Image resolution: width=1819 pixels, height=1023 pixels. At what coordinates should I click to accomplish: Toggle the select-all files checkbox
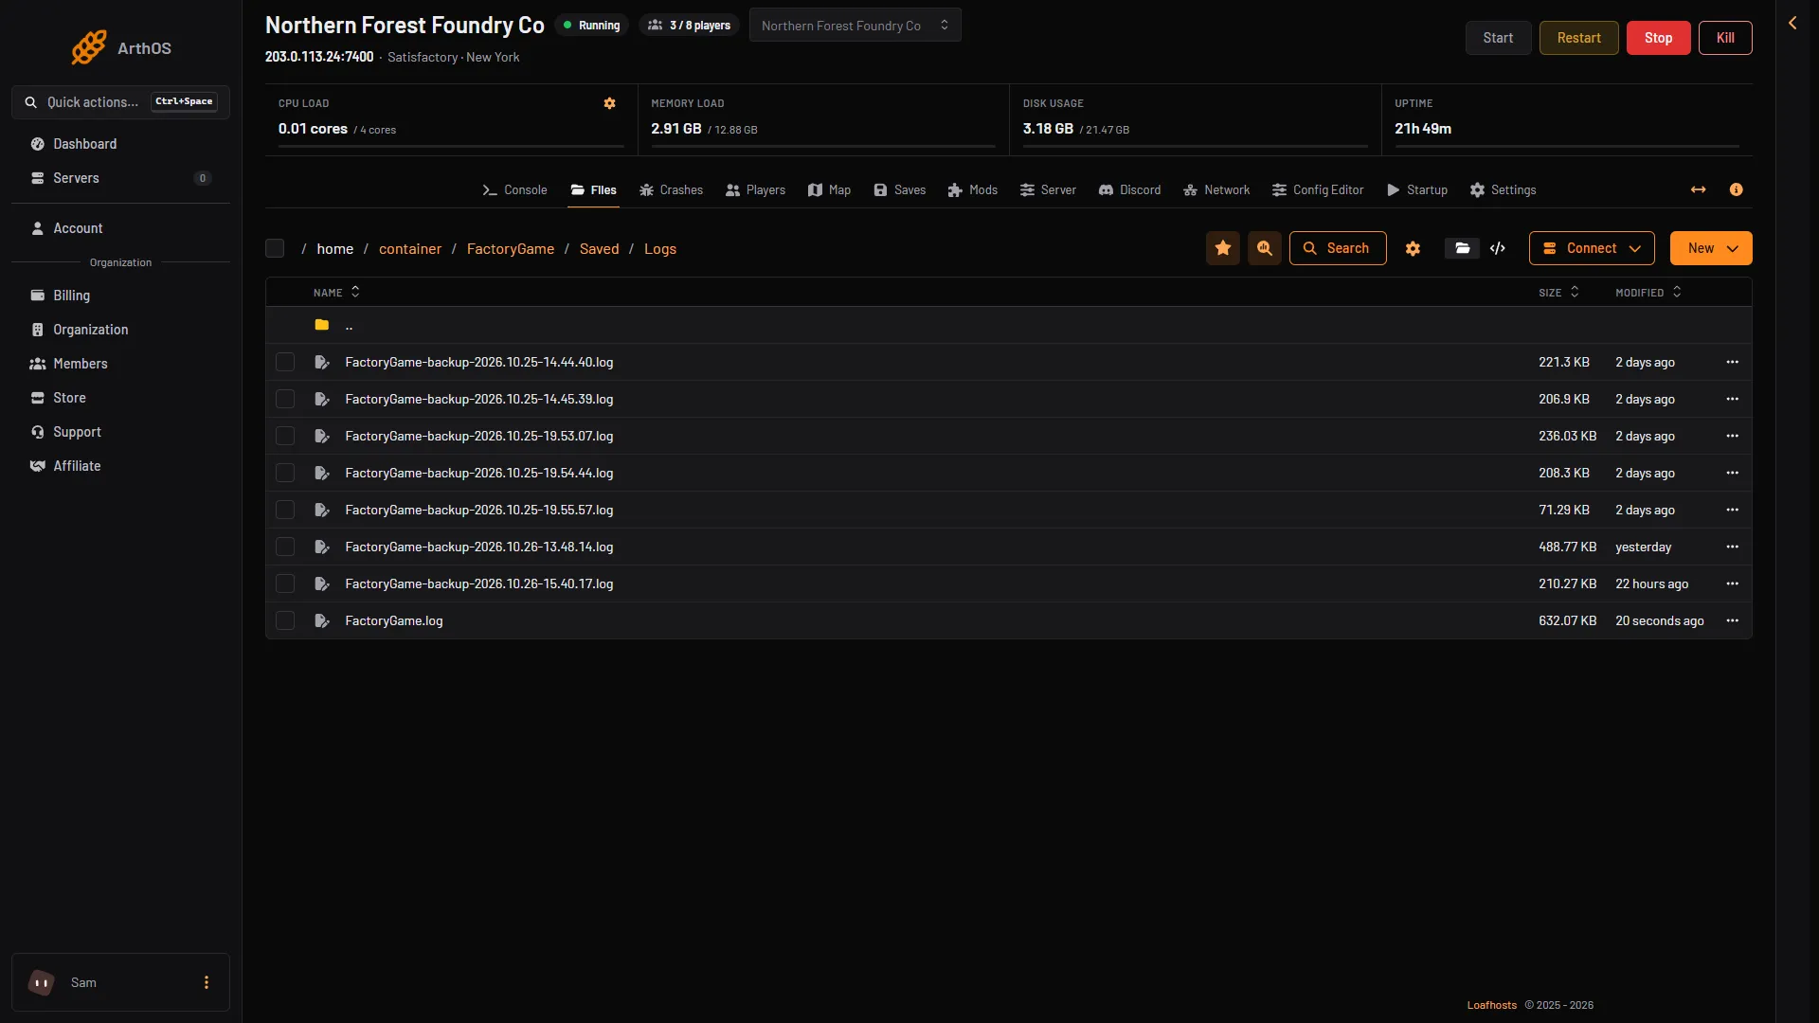(275, 248)
